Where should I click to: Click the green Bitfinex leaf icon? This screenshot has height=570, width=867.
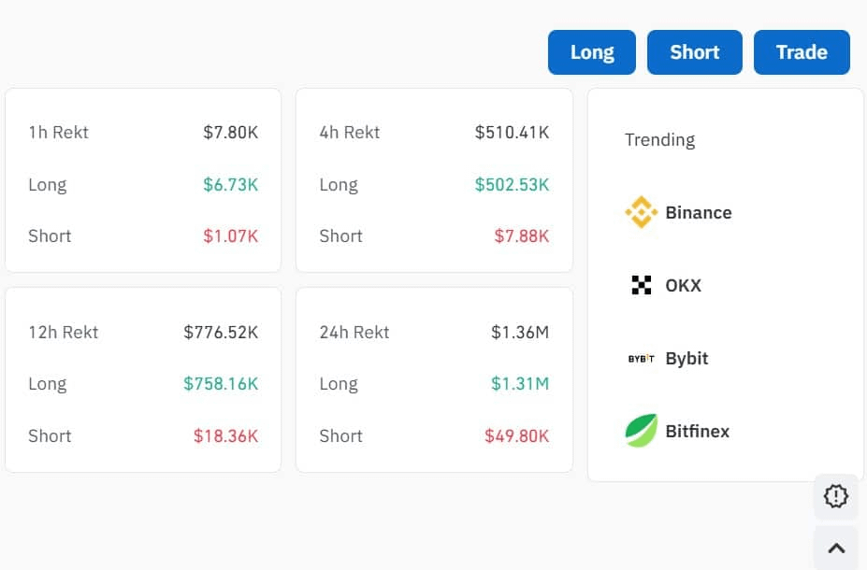pos(642,430)
